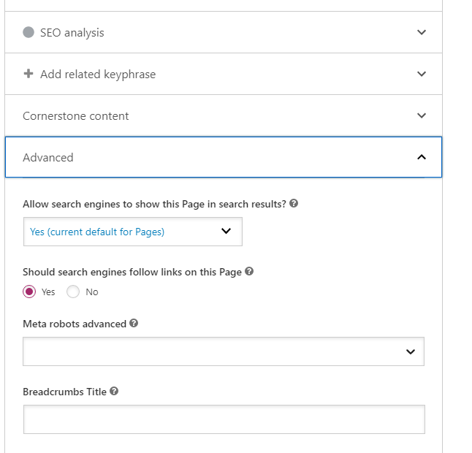The image size is (472, 453).
Task: Click the plus icon for Add related keyphrase
Action: (28, 74)
